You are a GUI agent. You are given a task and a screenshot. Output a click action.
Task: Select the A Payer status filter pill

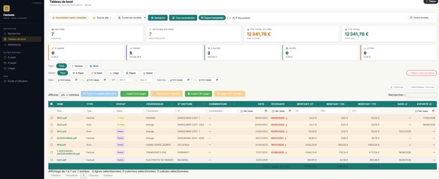(x=78, y=73)
